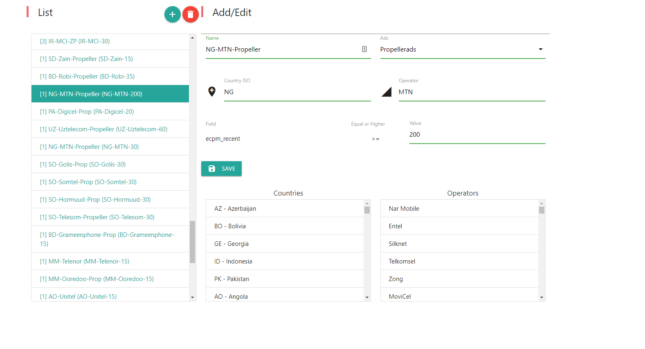
Task: Pick Telkomsel in Operators list
Action: pyautogui.click(x=459, y=261)
